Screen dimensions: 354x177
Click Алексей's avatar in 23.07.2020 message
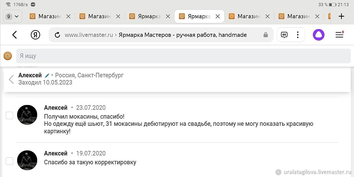27,115
